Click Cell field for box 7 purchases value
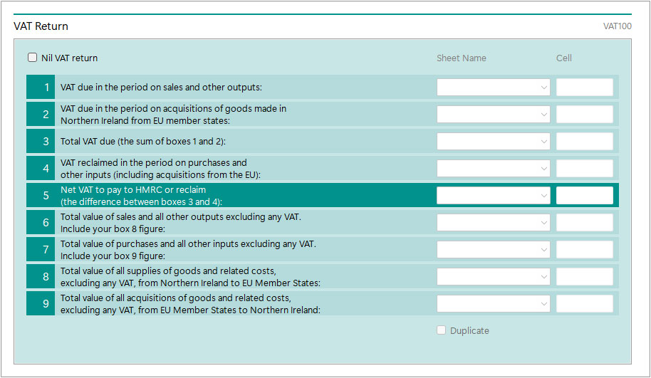The width and height of the screenshot is (651, 378). click(584, 250)
